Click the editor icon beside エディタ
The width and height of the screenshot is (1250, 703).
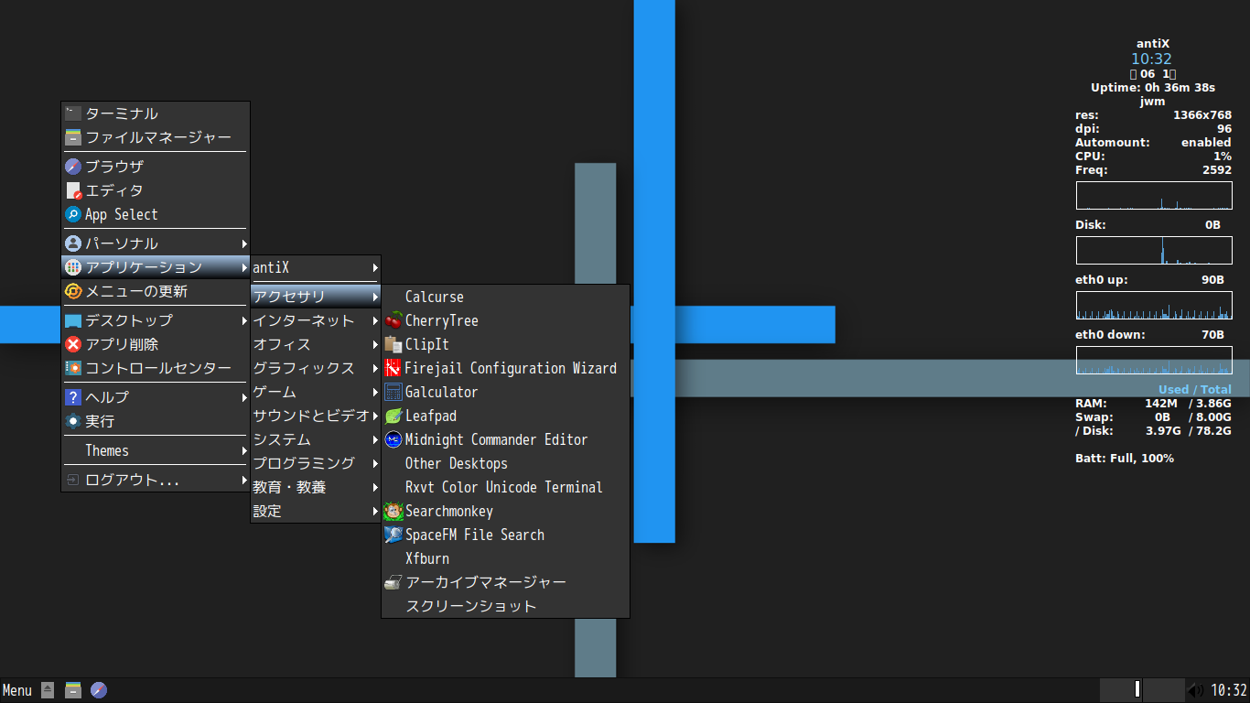pyautogui.click(x=73, y=190)
